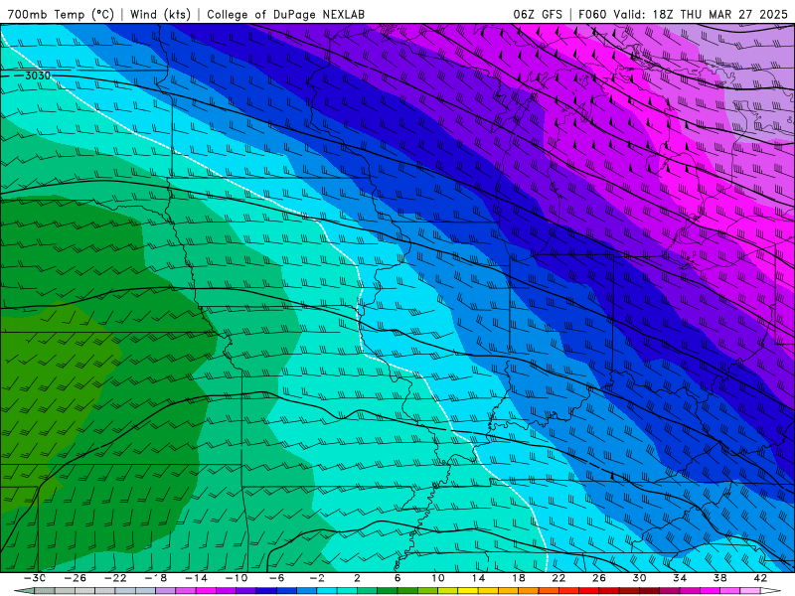This screenshot has width=795, height=596.
Task: Click the 26 value on the temperature scale
Action: [599, 578]
